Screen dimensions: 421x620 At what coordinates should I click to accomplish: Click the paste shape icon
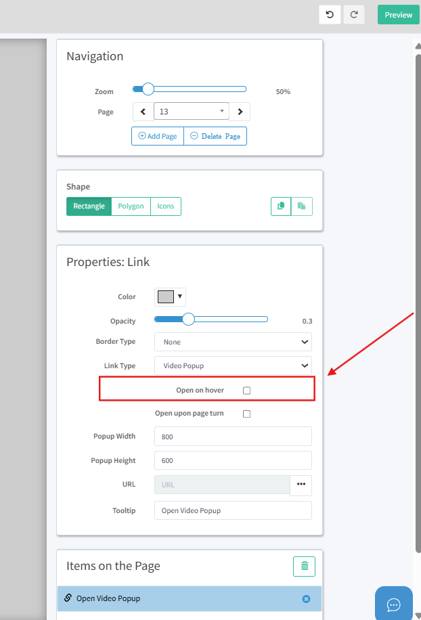point(302,206)
